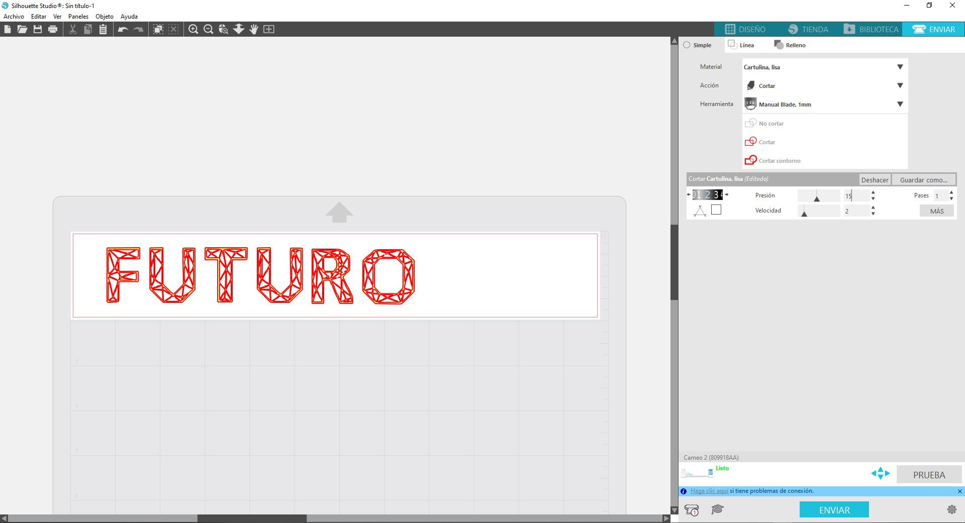Screen dimensions: 965x523
Task: Zoom out with the magnifier minus icon
Action: coord(208,29)
